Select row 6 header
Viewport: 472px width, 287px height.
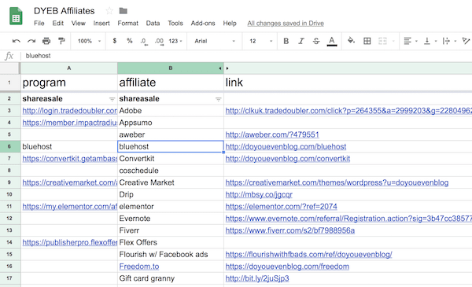pos(9,146)
